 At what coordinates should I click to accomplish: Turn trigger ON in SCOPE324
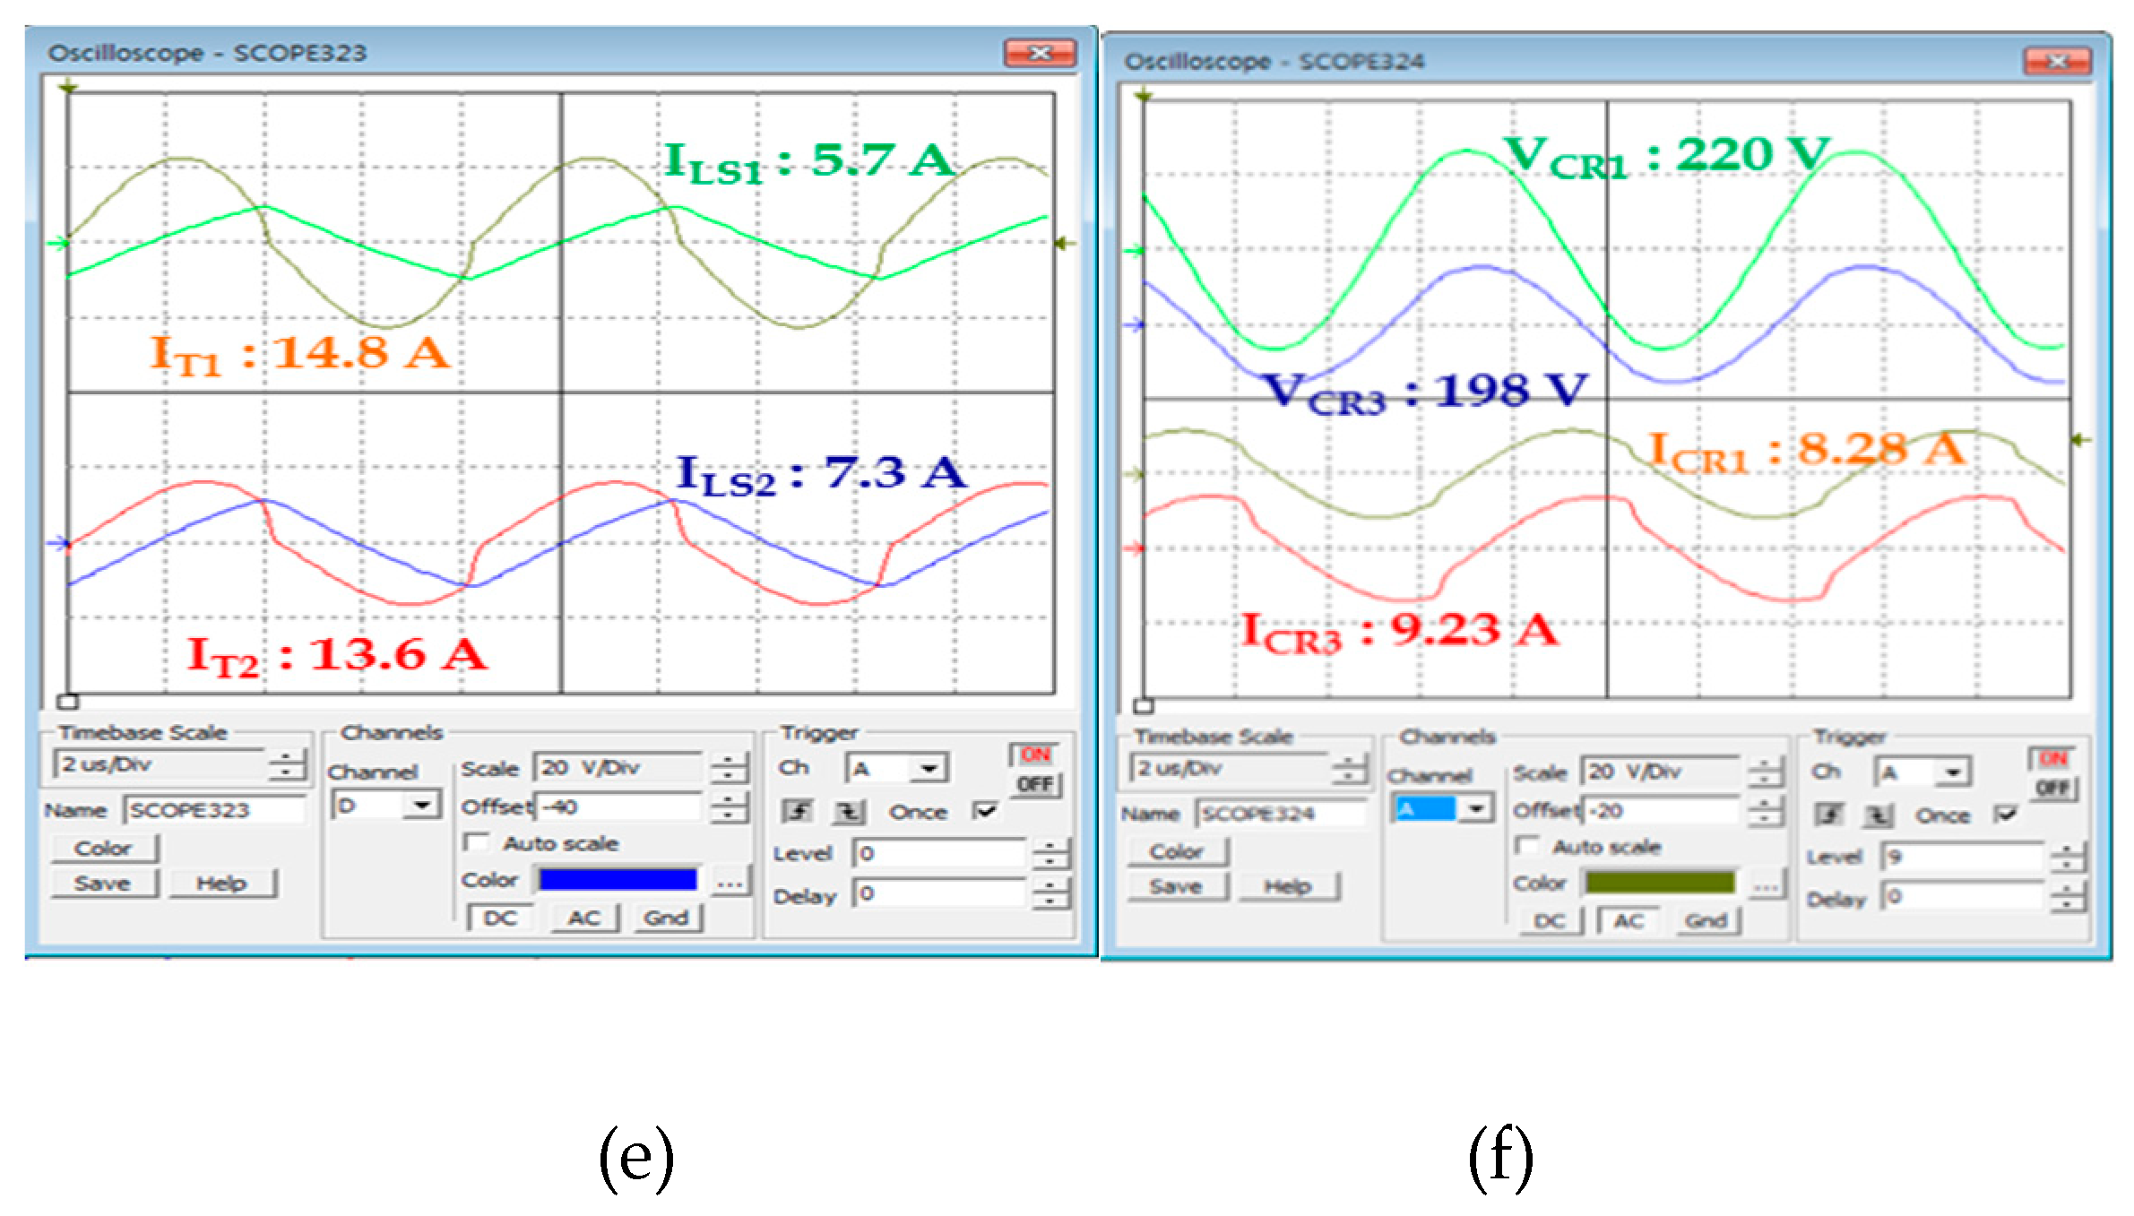(x=2052, y=758)
